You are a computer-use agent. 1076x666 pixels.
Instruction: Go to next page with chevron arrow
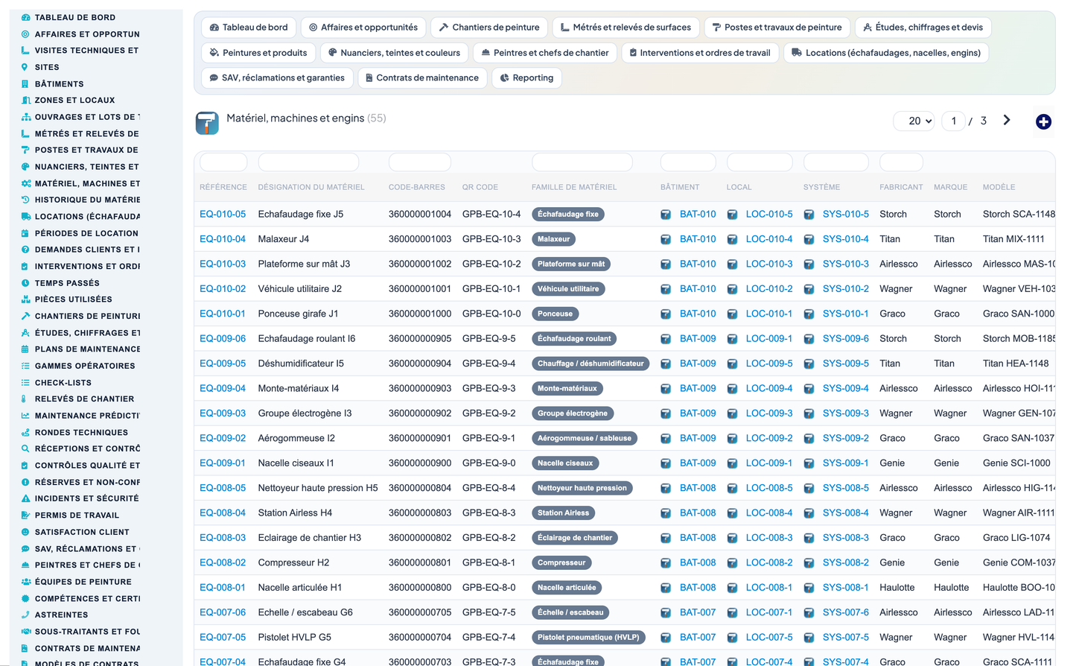click(x=1007, y=120)
